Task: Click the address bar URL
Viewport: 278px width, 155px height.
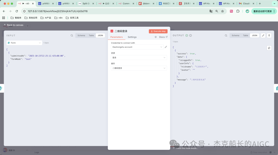Action: point(58,11)
